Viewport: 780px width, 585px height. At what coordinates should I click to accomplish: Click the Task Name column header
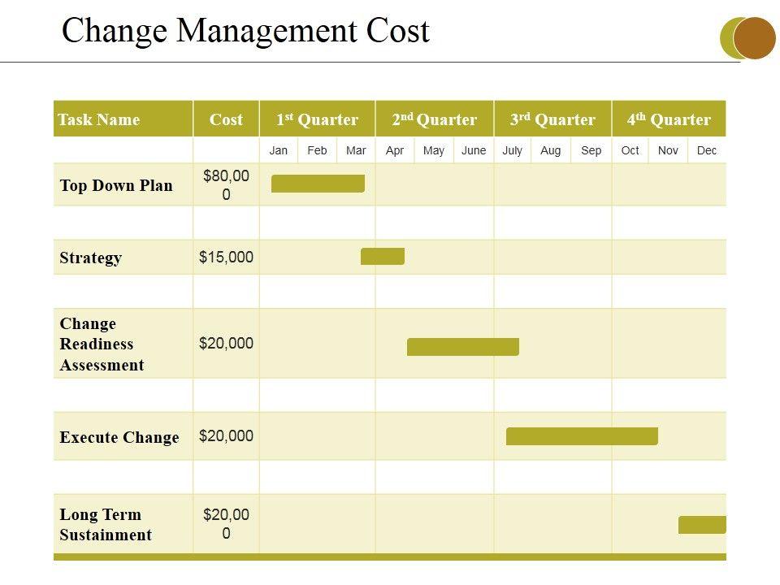click(x=99, y=119)
